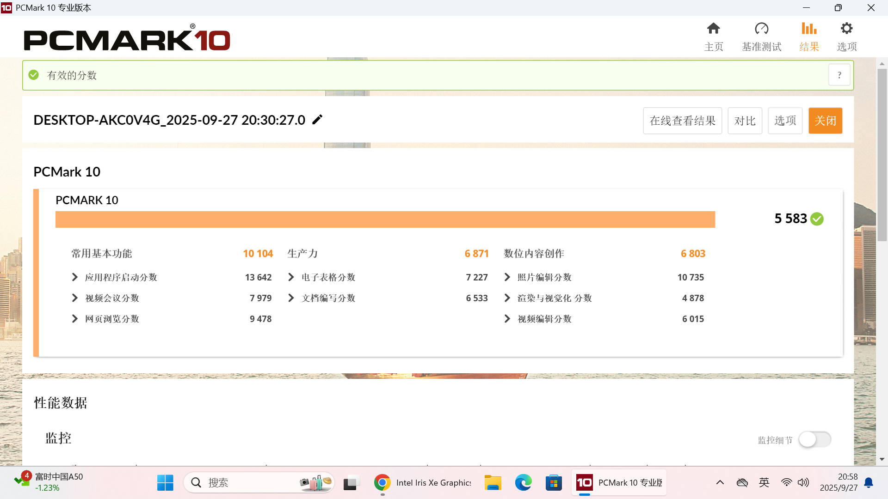Click the taskbar search input field
The width and height of the screenshot is (888, 499).
250,483
